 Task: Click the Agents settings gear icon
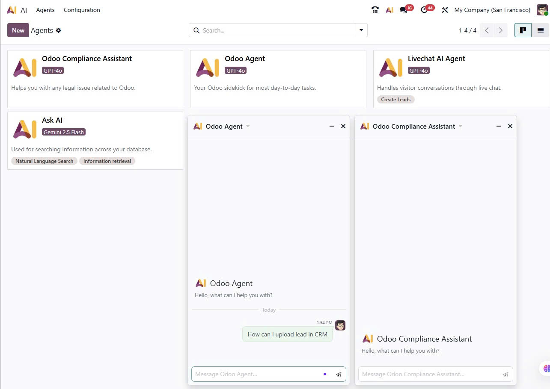click(59, 30)
